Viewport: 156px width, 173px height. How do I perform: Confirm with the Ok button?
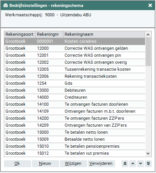pos(18,164)
